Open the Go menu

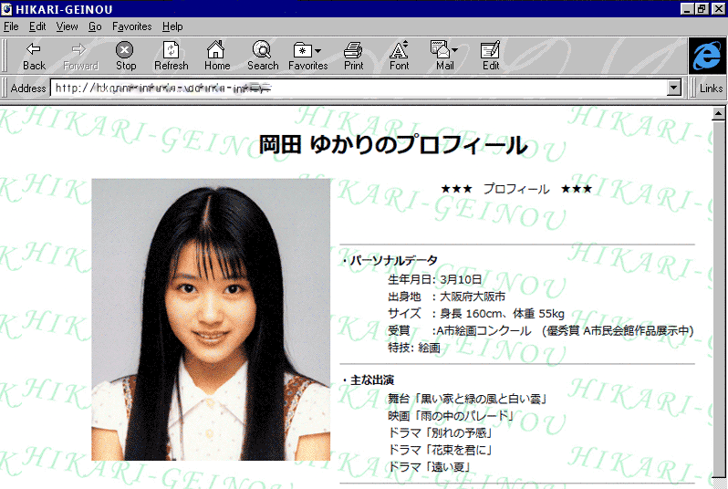point(95,26)
